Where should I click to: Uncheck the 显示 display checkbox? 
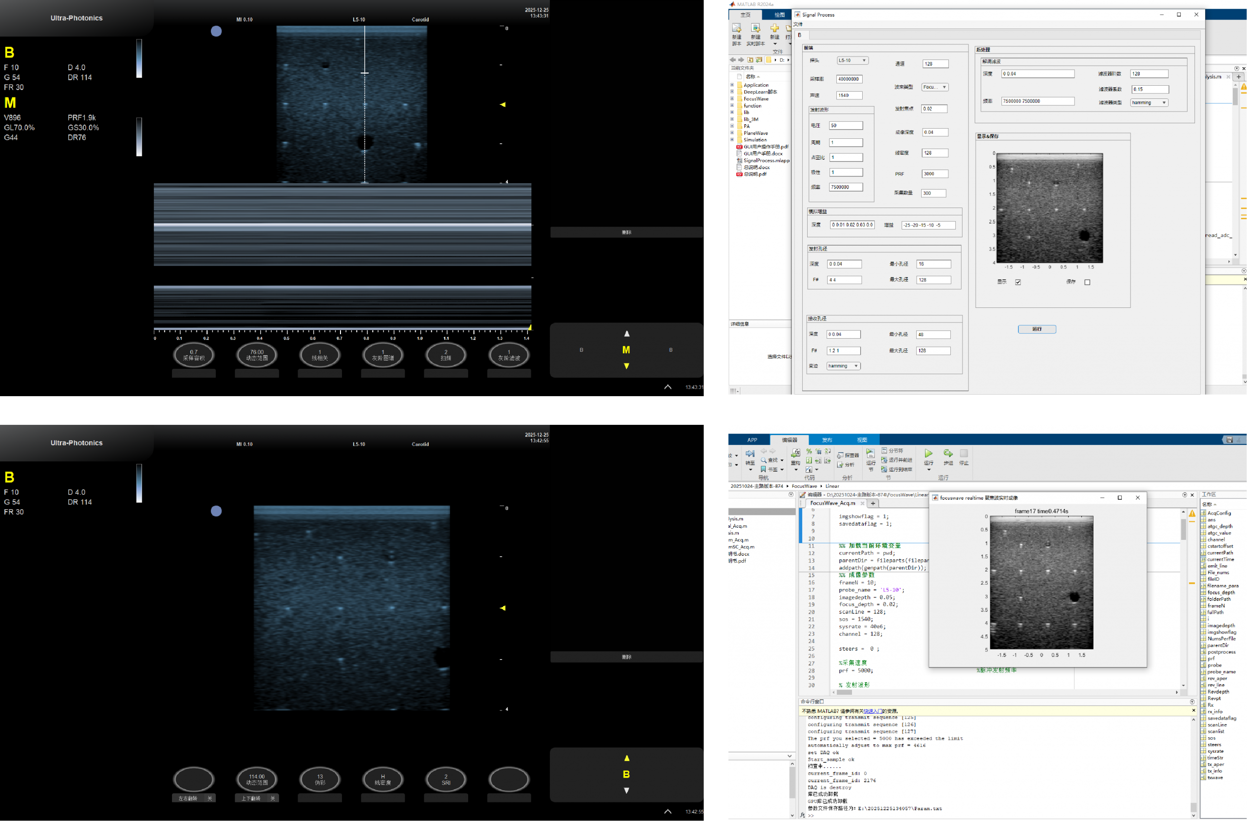[x=1018, y=283]
